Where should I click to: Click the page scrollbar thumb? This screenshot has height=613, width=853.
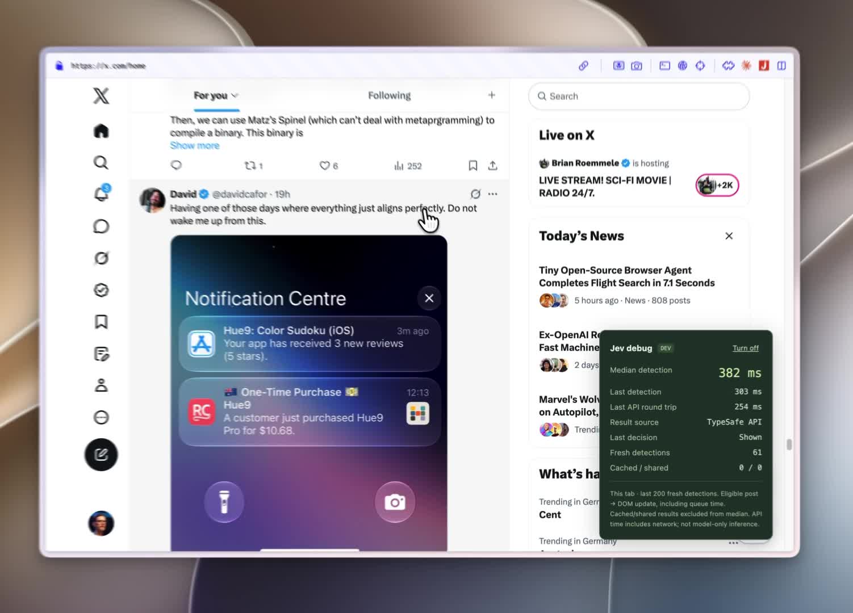coord(789,444)
